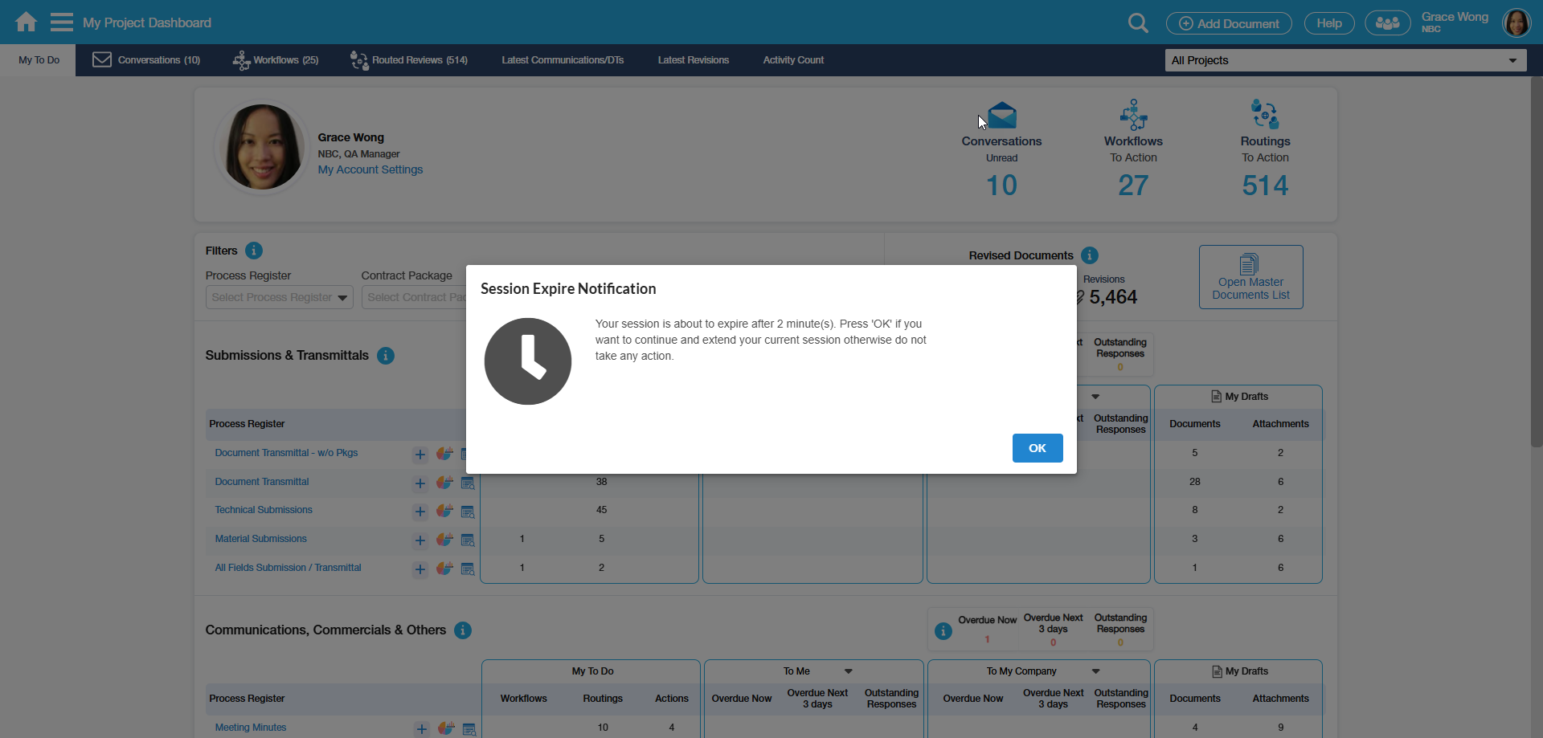
Task: Open Select Process Register dropdown
Action: pyautogui.click(x=279, y=297)
